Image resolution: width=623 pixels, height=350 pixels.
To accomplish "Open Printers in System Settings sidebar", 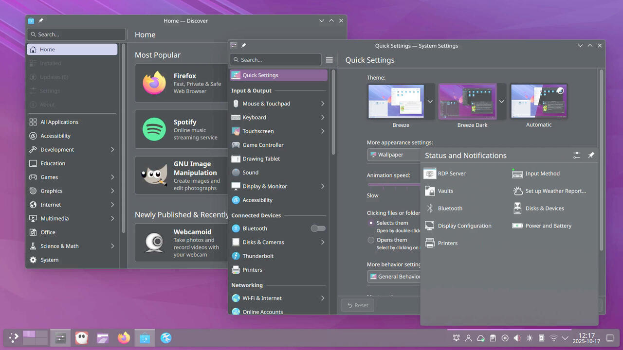I will [252, 270].
